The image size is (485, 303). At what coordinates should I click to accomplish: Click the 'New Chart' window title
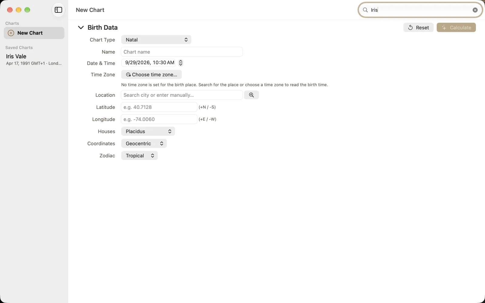90,10
